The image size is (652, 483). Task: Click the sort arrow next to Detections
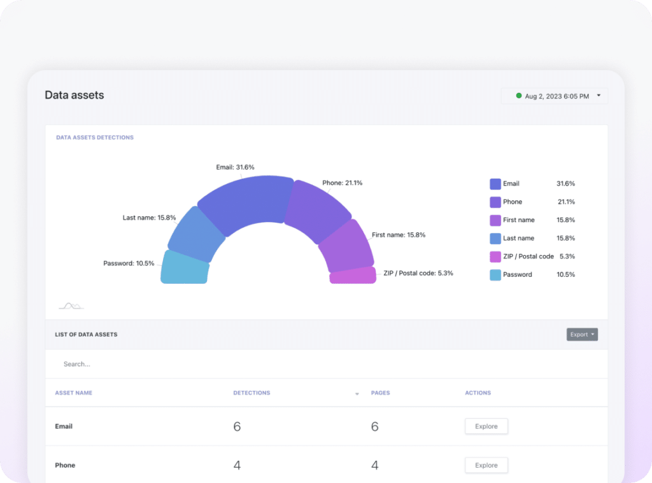(357, 394)
